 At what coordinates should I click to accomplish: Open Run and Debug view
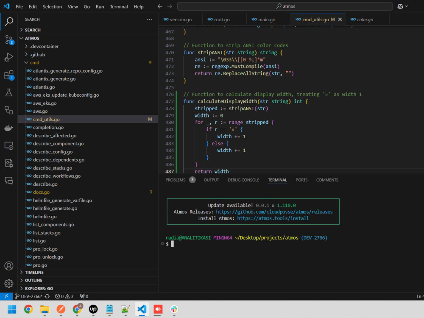(8, 57)
